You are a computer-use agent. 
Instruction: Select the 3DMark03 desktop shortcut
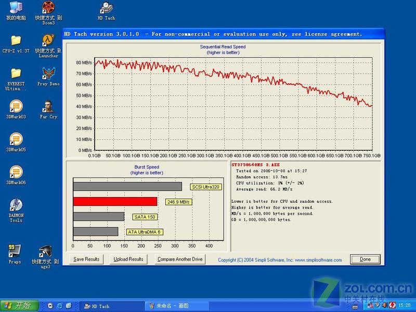pos(16,109)
